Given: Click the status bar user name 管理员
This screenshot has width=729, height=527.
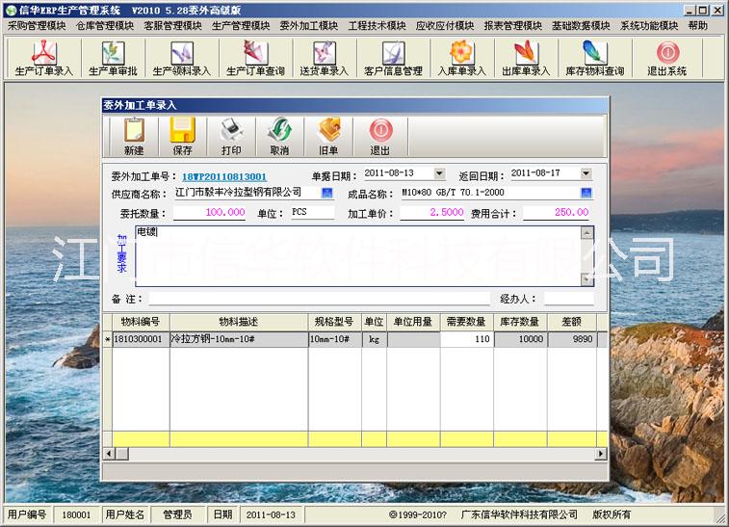Looking at the screenshot, I should coord(177,514).
